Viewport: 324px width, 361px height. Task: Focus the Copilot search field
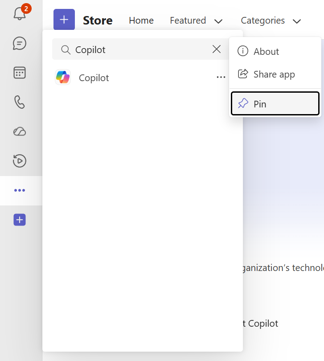[x=140, y=49]
